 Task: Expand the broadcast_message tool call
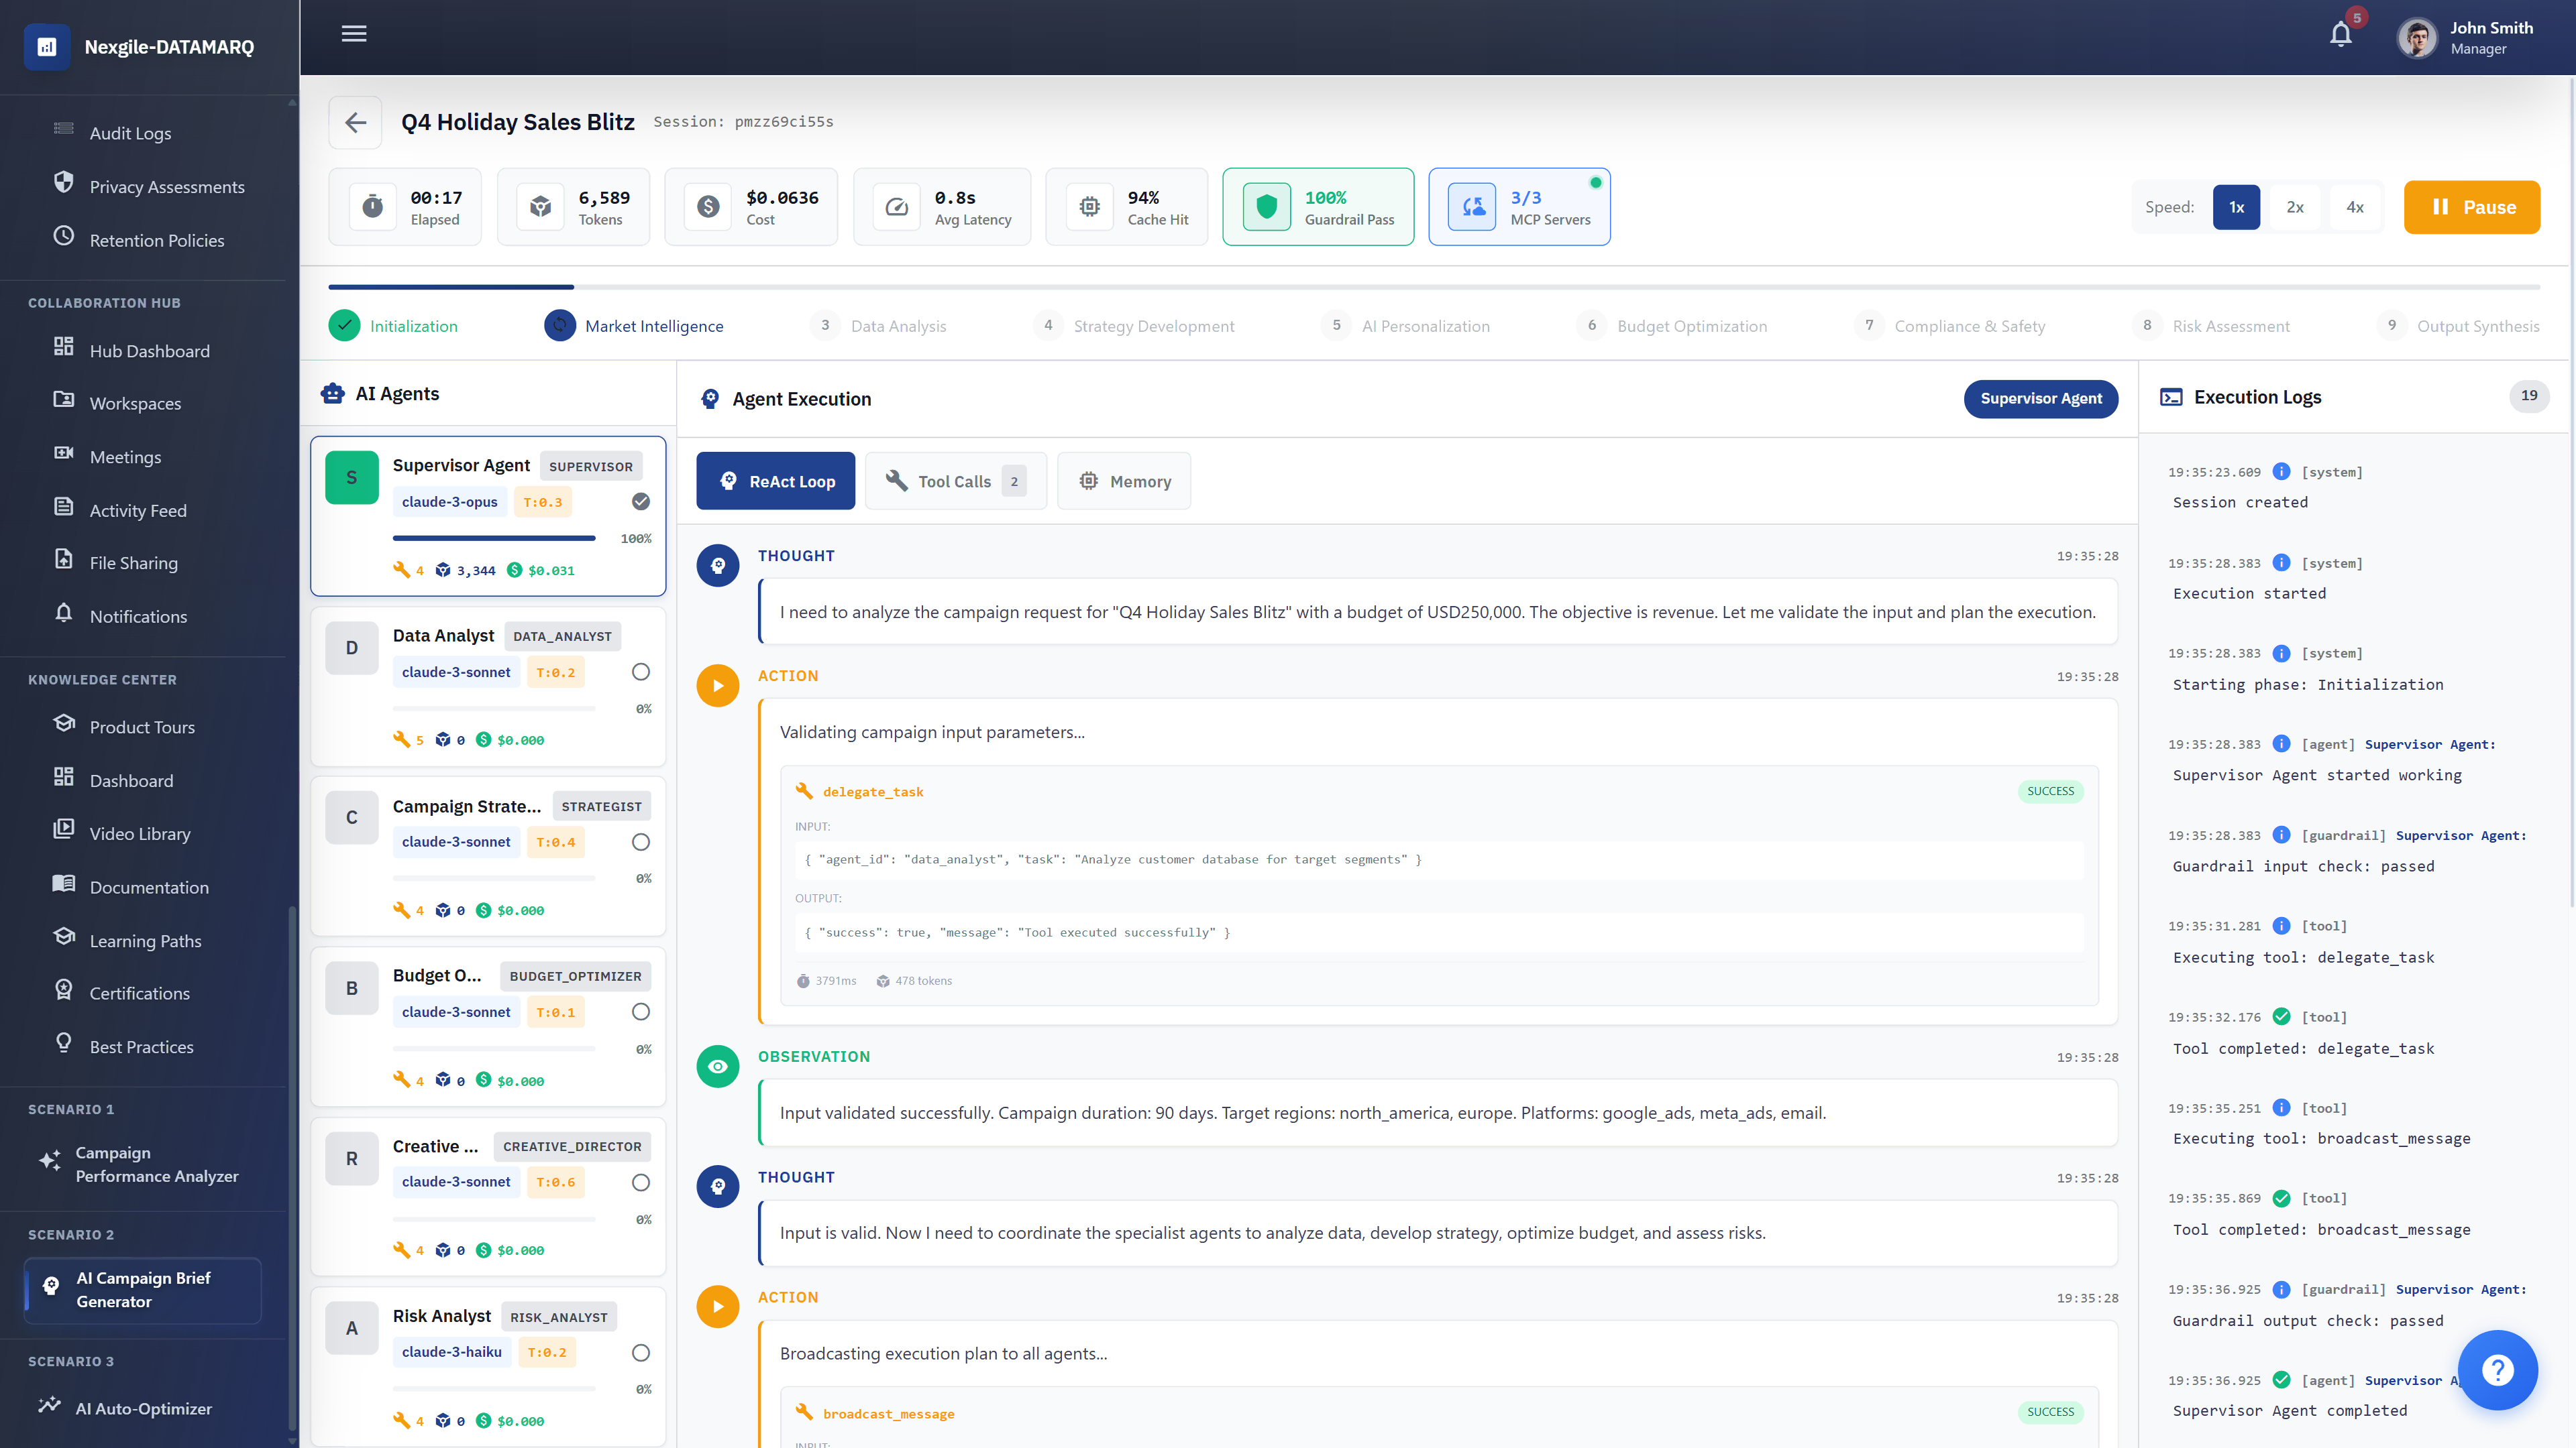pyautogui.click(x=888, y=1413)
